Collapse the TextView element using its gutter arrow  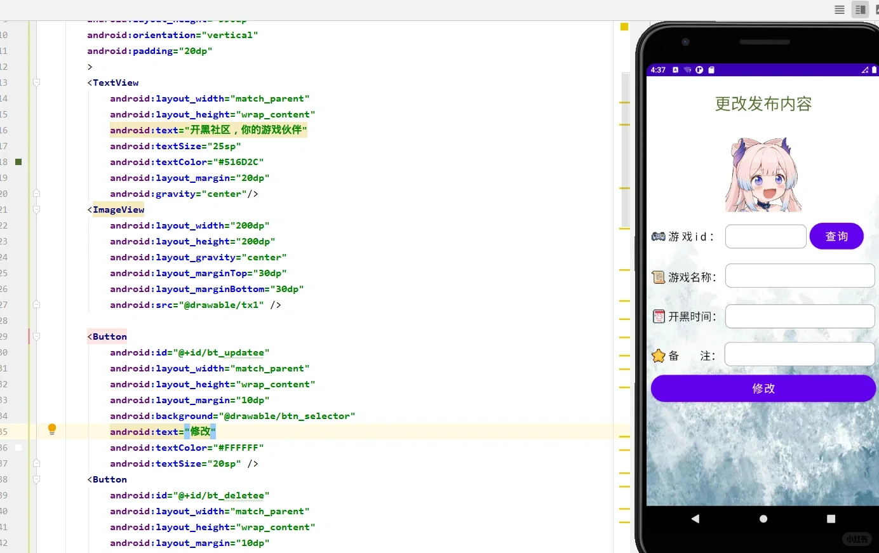click(36, 82)
